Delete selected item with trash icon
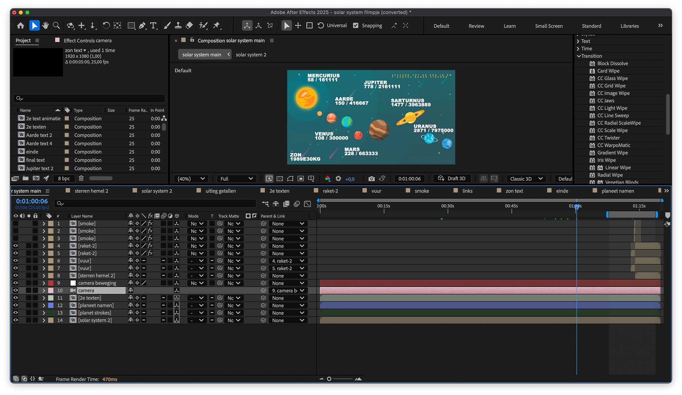The image size is (682, 395). coord(81,178)
